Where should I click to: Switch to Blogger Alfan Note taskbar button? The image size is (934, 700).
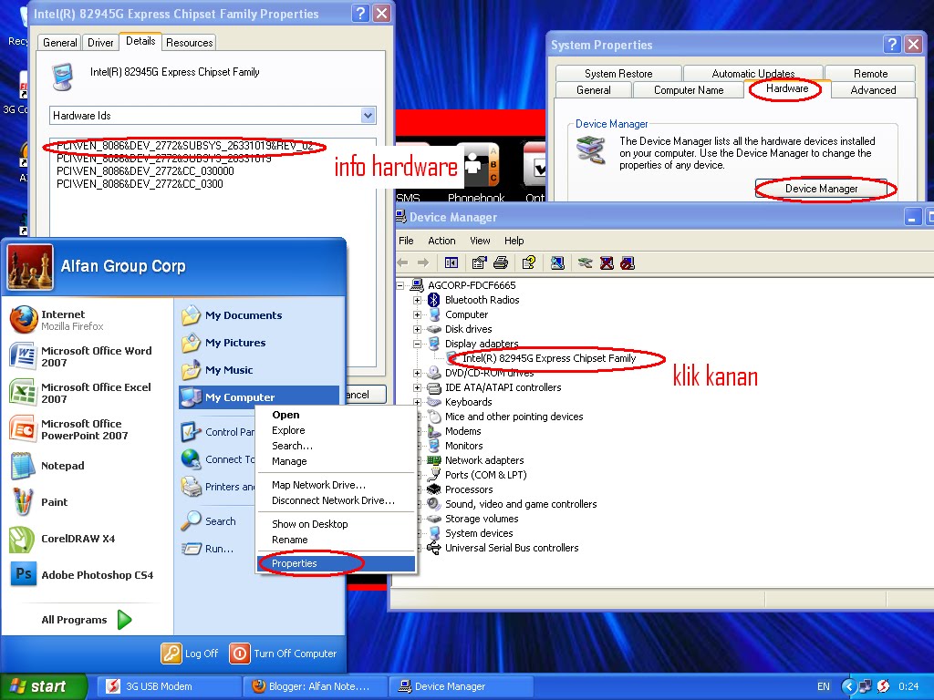315,686
